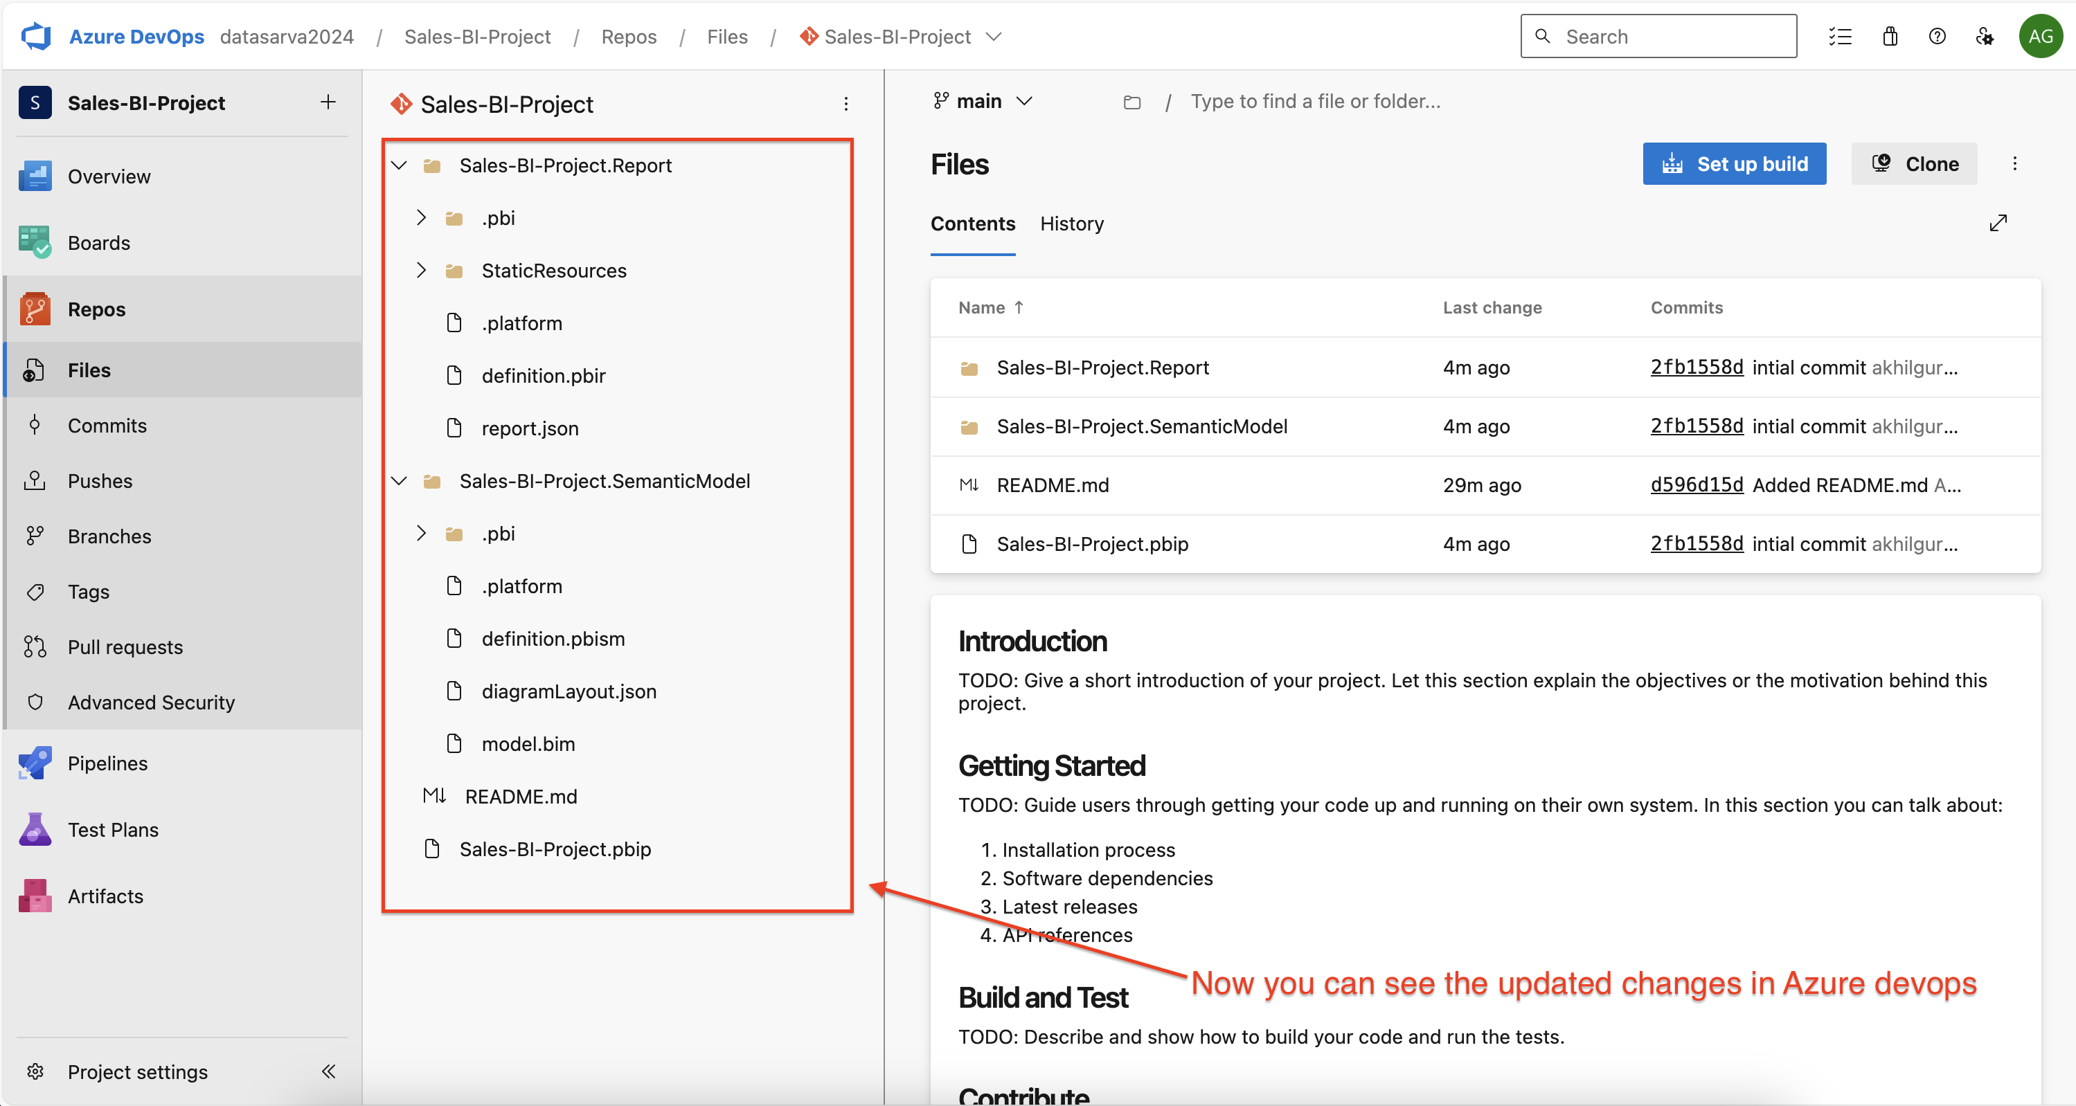Go to Files in the breadcrumb
The height and width of the screenshot is (1106, 2076).
pos(727,36)
